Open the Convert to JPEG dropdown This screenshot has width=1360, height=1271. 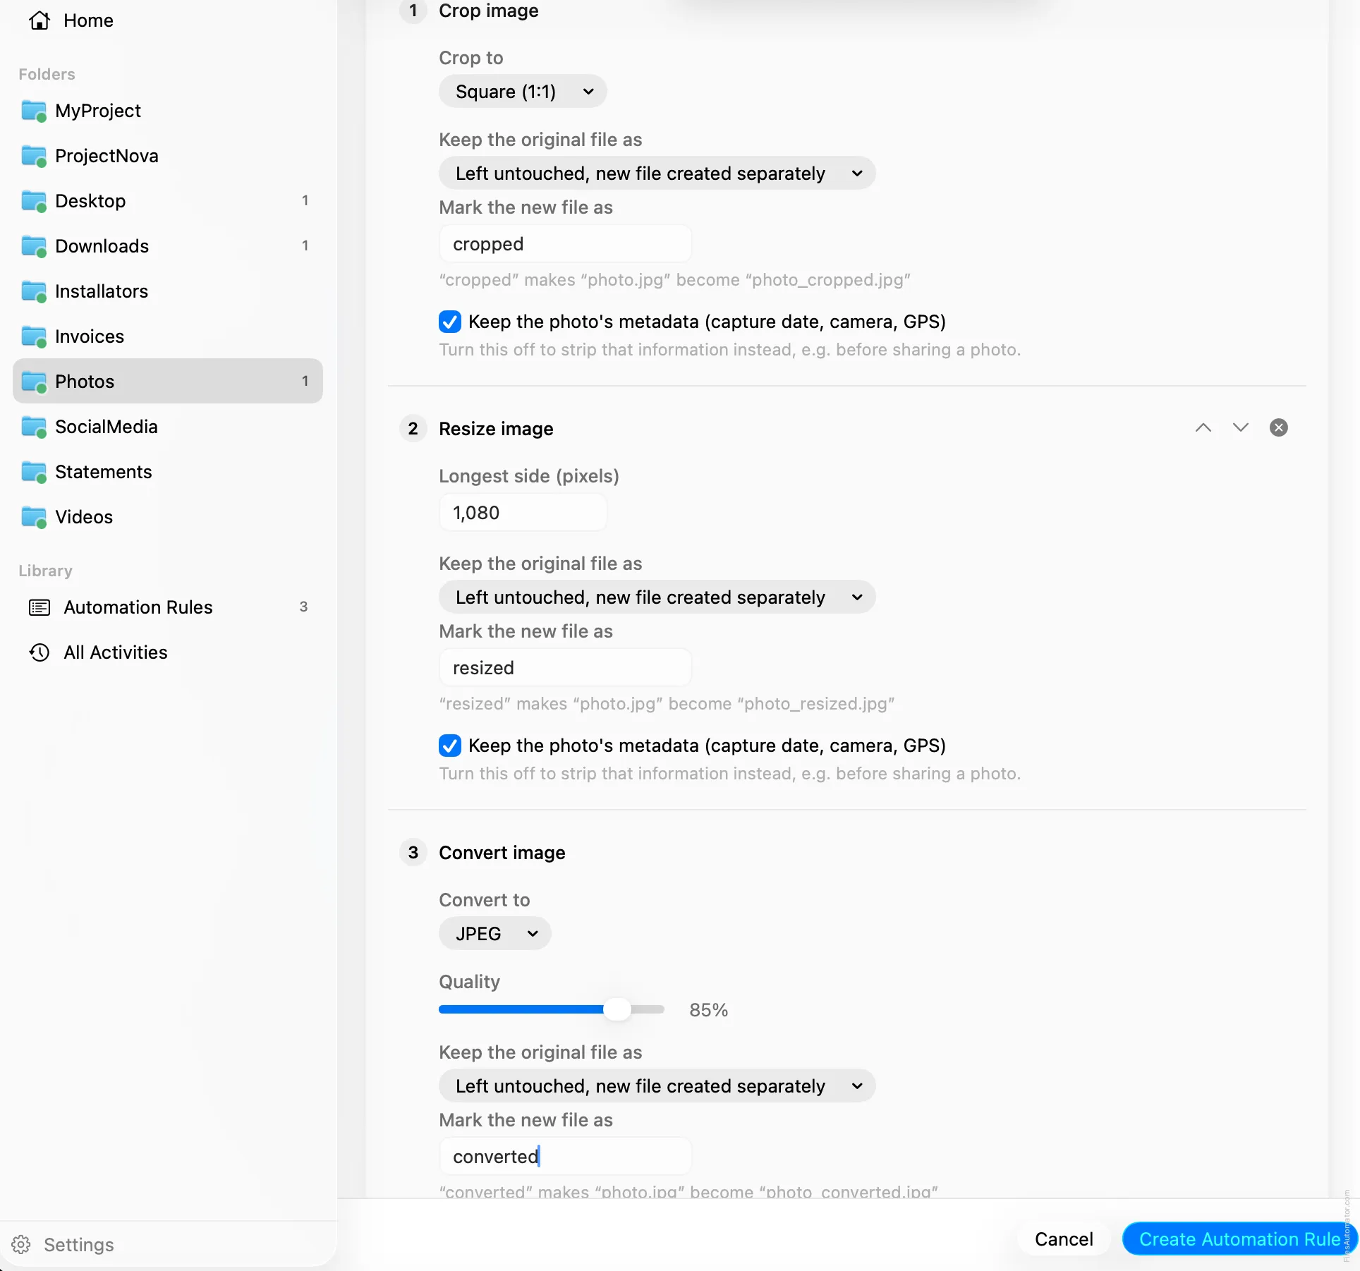point(494,934)
